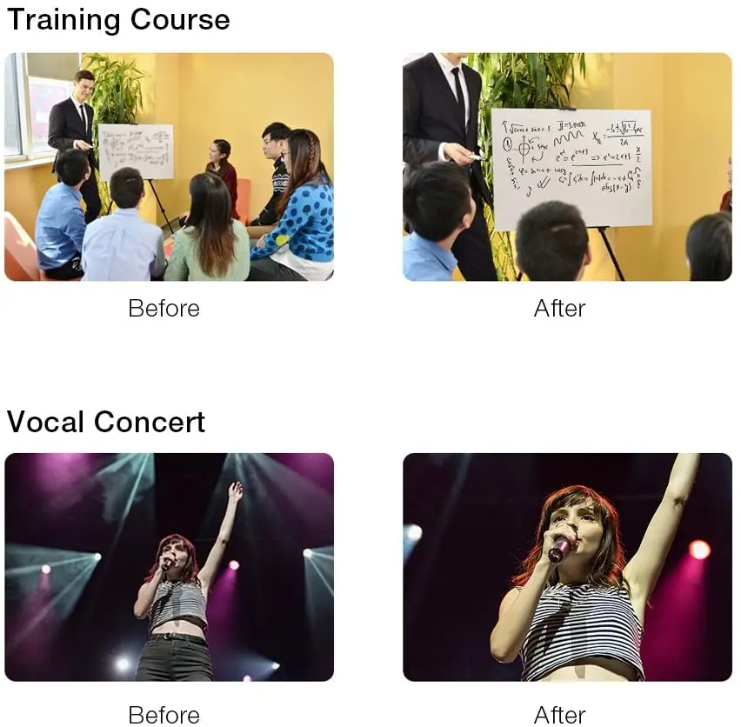Click the Before label under the concert photo
Viewport: 741px width, 727px height.
tap(164, 715)
